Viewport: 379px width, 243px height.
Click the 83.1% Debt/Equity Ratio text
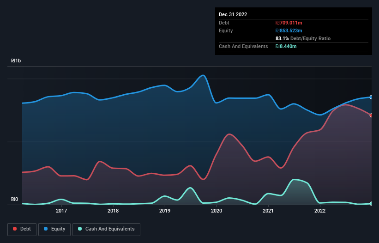303,38
